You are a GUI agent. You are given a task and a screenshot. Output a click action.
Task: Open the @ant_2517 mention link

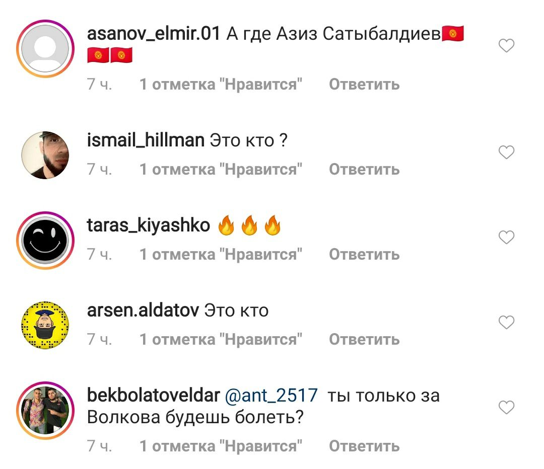(271, 396)
